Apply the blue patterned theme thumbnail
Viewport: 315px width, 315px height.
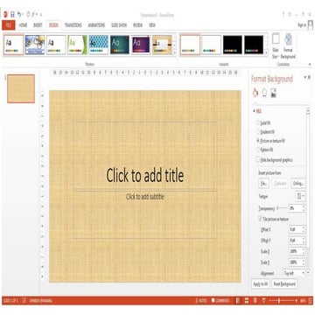tap(99, 45)
